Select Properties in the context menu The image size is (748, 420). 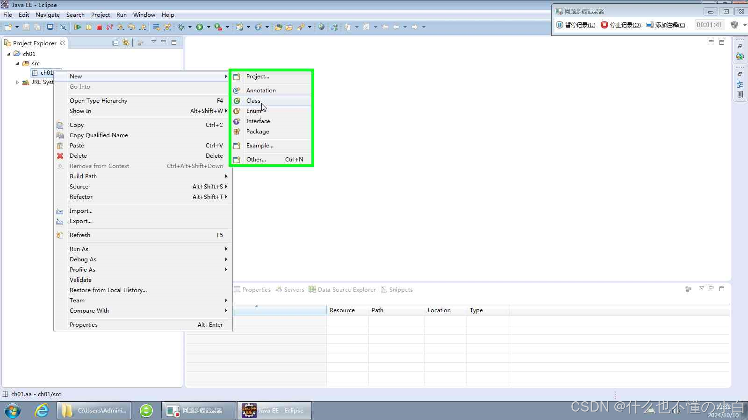(x=143, y=325)
